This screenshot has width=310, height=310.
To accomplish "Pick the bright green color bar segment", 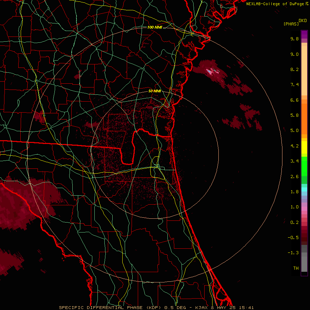I will pyautogui.click(x=304, y=166).
